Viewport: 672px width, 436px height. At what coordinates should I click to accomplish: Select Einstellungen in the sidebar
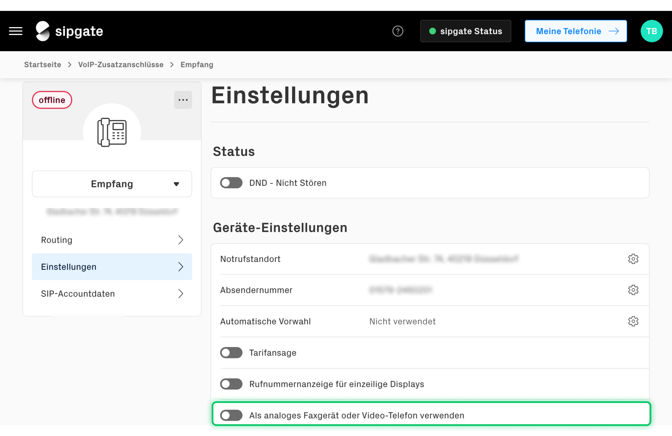pos(112,267)
